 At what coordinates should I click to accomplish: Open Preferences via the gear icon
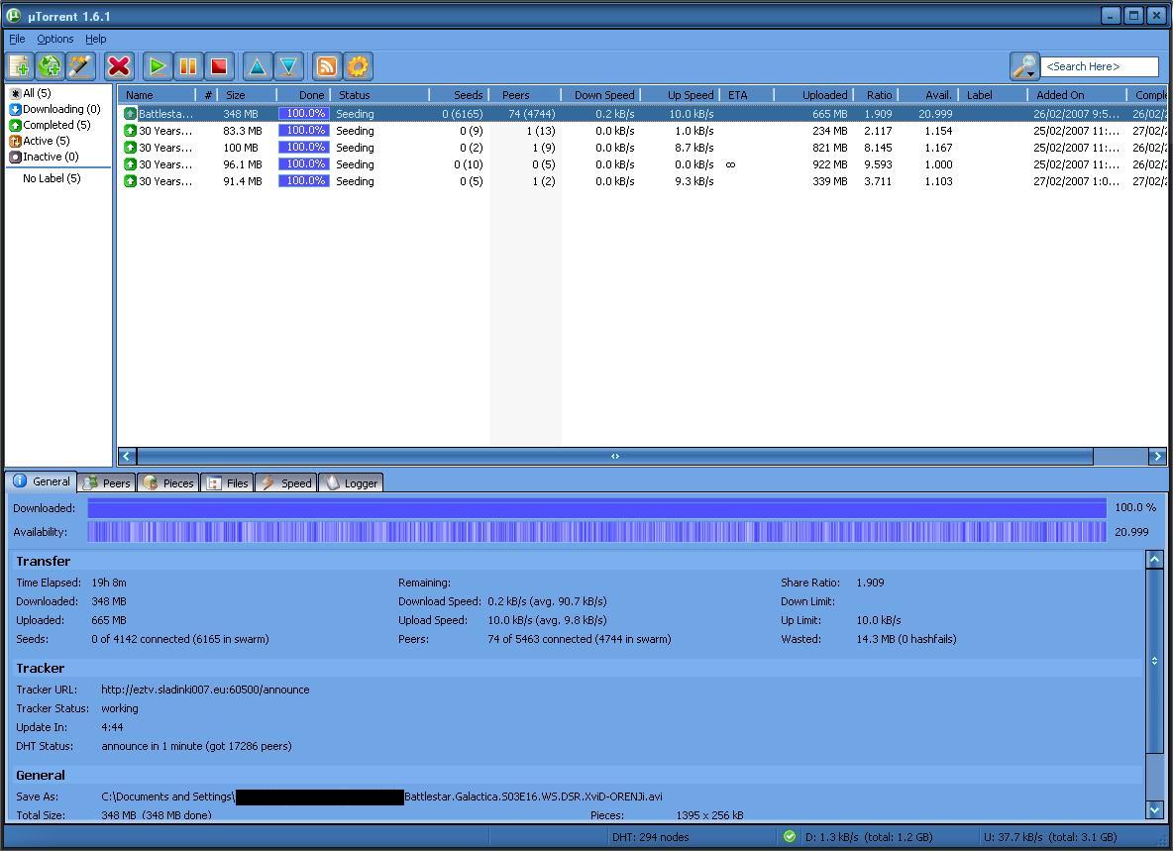(358, 66)
